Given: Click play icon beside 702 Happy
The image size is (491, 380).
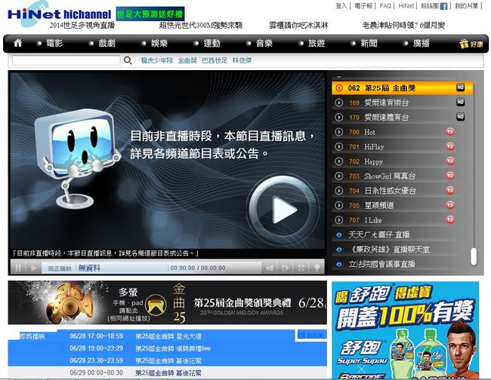Looking at the screenshot, I should (339, 161).
